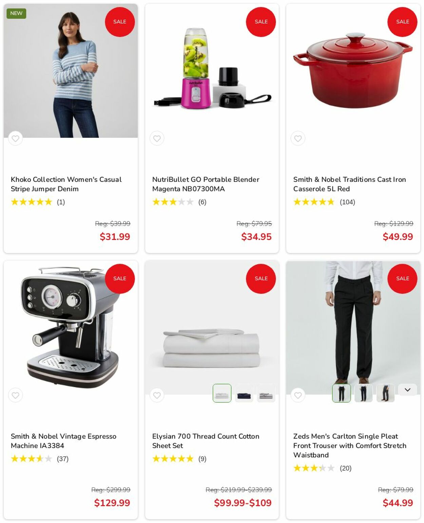Open the espresso machine product image

(71, 328)
